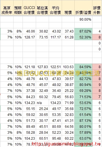Screen dimensions: 102x147
Task: Click the GUCCI合理價 header cell
Action: point(29,8)
